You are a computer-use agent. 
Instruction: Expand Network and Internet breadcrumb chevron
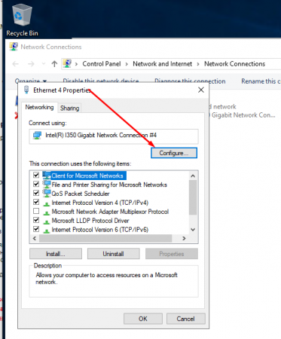coord(198,64)
